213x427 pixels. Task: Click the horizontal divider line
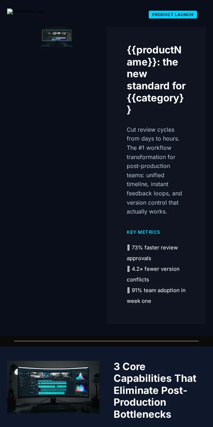[x=106, y=341]
